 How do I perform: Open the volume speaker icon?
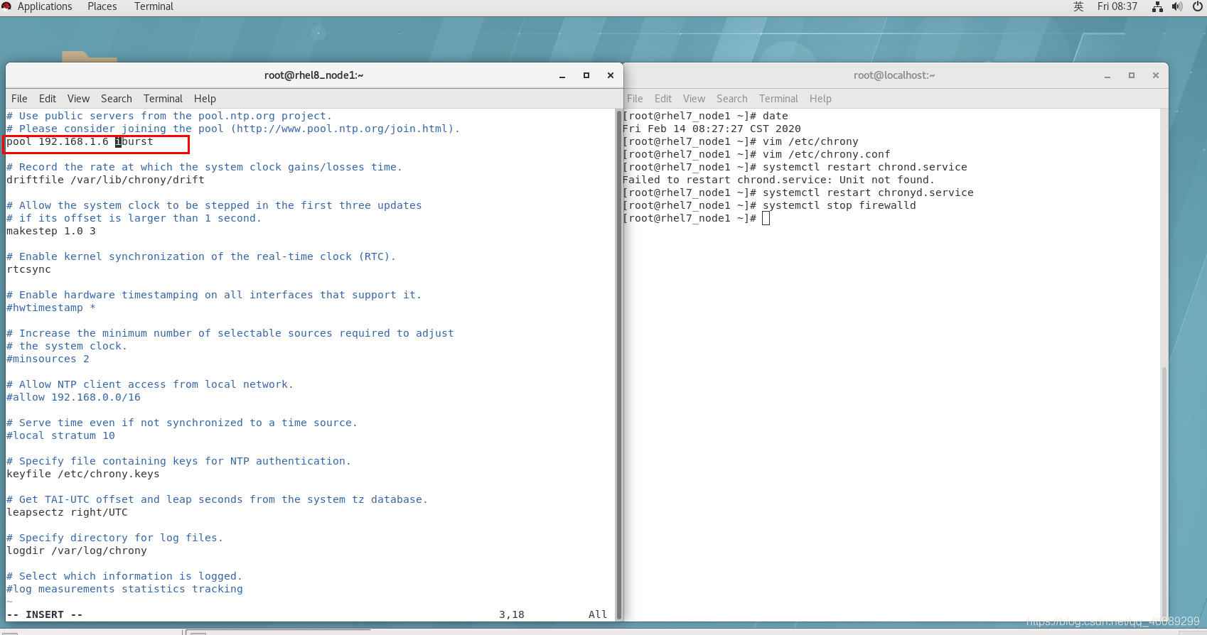[x=1177, y=6]
